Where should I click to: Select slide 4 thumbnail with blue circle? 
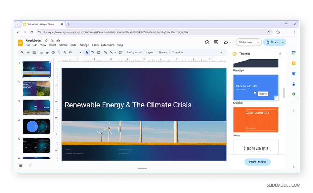pos(36,126)
